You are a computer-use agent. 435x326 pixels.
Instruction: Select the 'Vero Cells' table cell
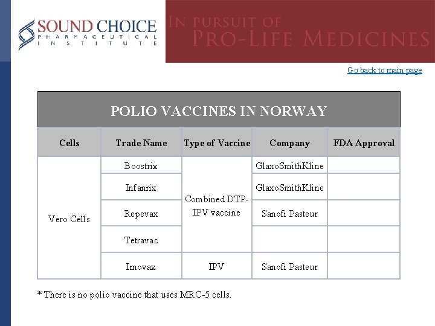pos(69,219)
